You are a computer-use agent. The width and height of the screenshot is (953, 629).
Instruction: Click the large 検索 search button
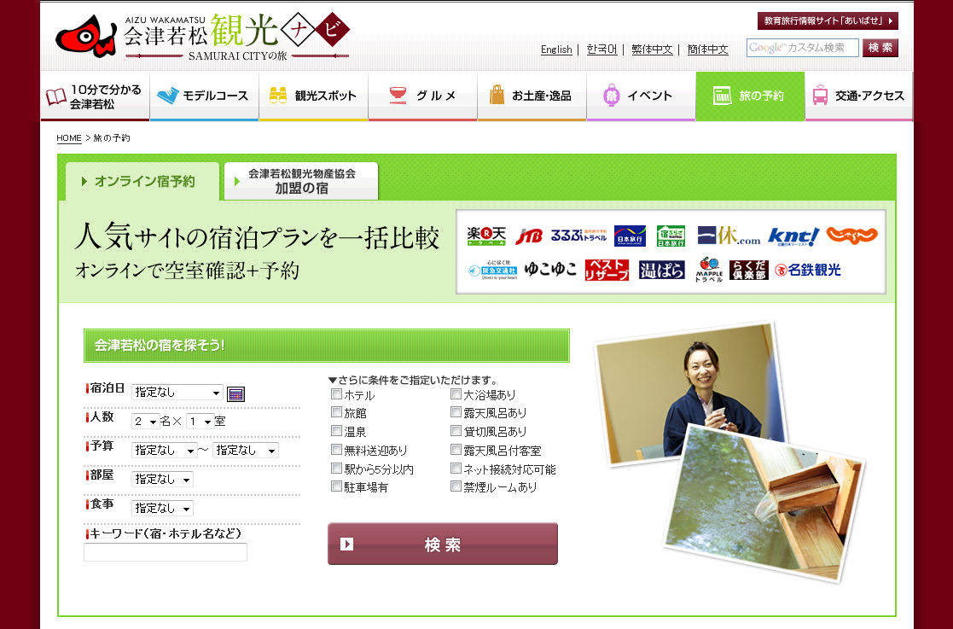[443, 544]
